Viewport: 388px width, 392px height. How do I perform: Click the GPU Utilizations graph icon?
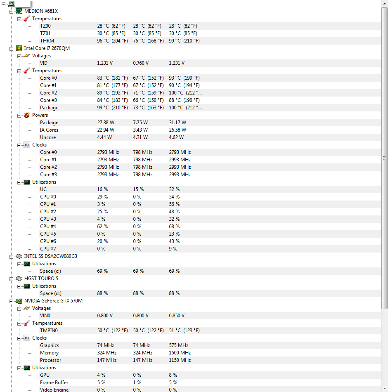coord(27,368)
